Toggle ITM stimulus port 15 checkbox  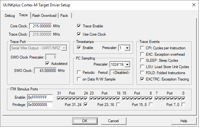point(124,98)
